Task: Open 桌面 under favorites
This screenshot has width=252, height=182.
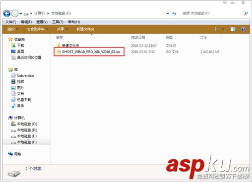Action: pyautogui.click(x=21, y=51)
